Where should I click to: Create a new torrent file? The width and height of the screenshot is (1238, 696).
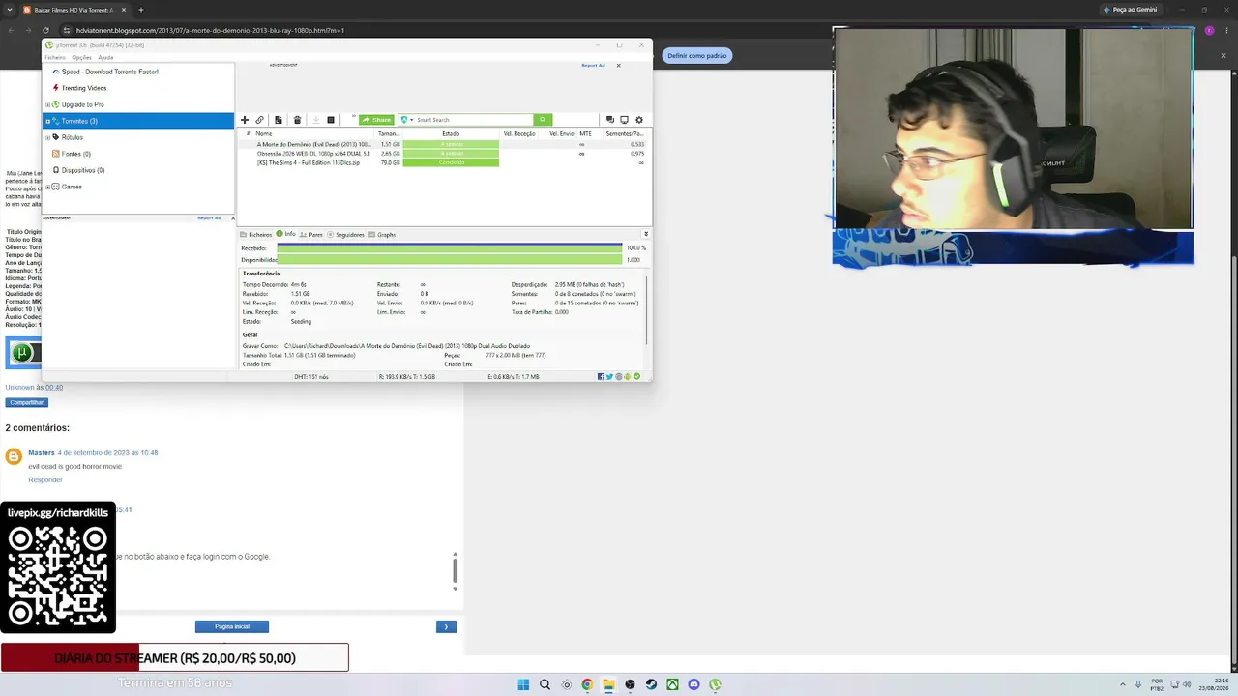pos(278,120)
